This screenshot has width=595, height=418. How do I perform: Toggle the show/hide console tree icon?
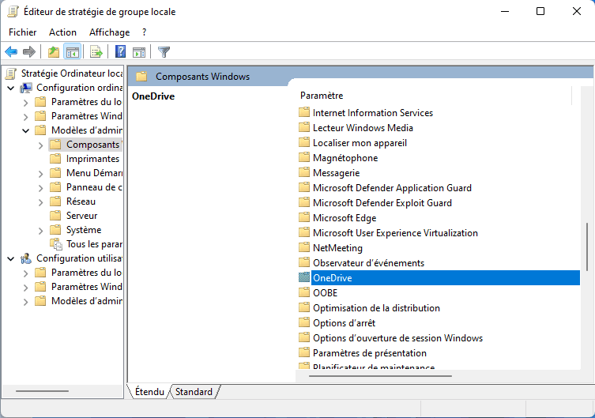pyautogui.click(x=72, y=52)
